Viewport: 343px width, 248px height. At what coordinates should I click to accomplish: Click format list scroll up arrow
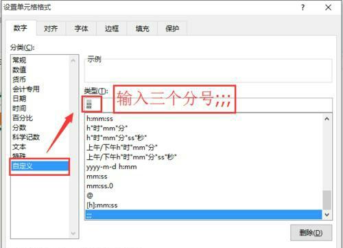327,119
